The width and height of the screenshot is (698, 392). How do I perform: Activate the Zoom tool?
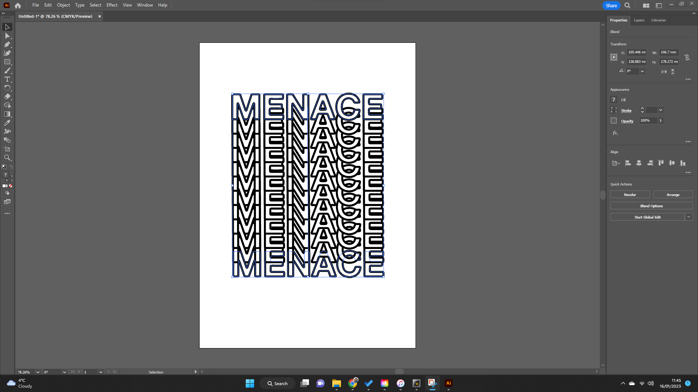pos(7,158)
